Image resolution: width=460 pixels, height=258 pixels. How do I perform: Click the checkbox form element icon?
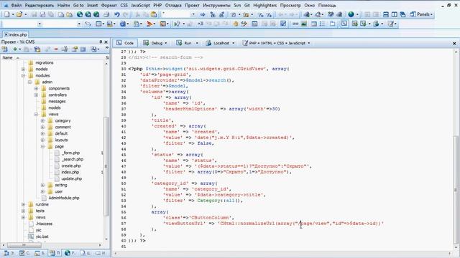(282, 24)
